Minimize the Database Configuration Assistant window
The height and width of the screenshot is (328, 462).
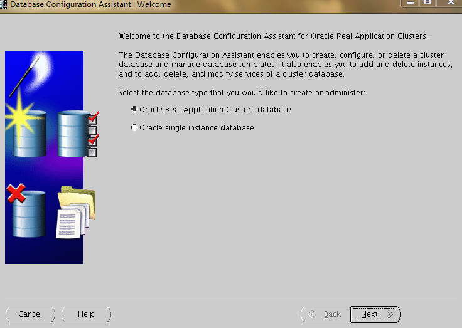pos(411,3)
